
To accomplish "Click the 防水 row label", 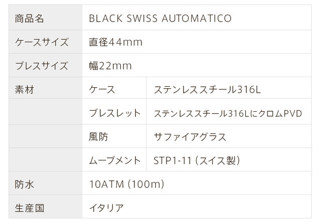I will click(x=25, y=184).
